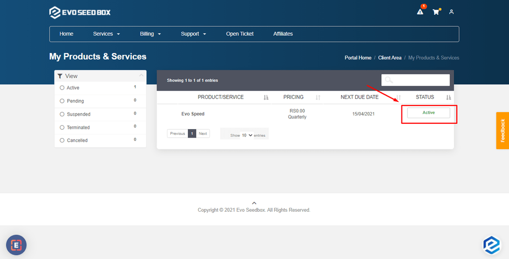Click the Previous pagination button
This screenshot has height=259, width=509.
pos(177,134)
